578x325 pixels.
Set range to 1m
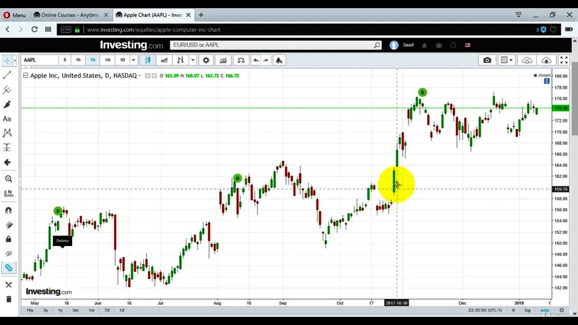tap(91, 310)
